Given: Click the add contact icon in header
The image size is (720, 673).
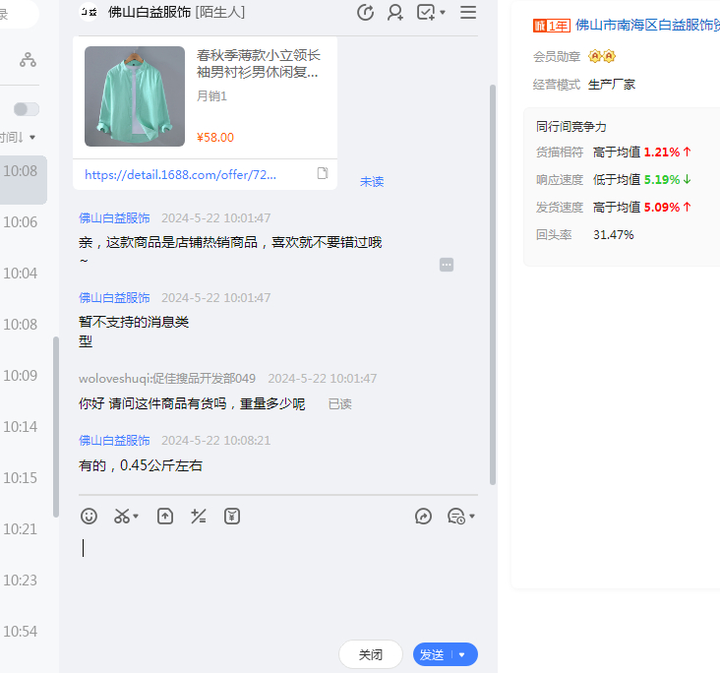Looking at the screenshot, I should [395, 13].
